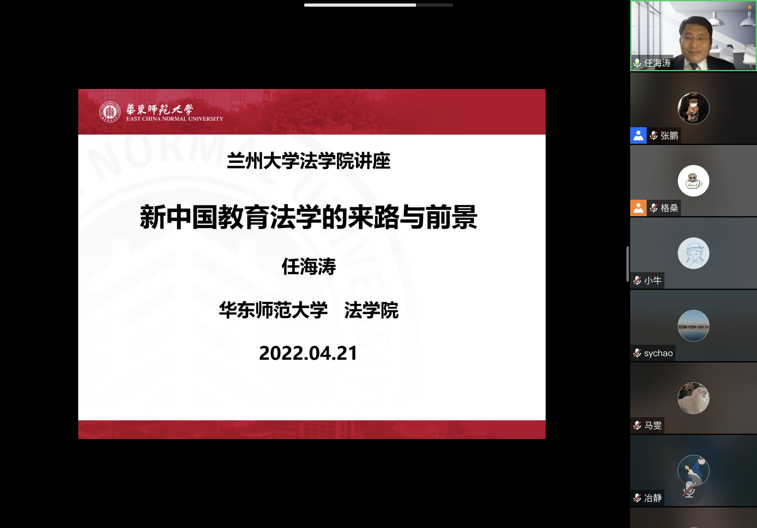Click the EAST CHINA NORMAL UNIVERSITY text

point(175,119)
